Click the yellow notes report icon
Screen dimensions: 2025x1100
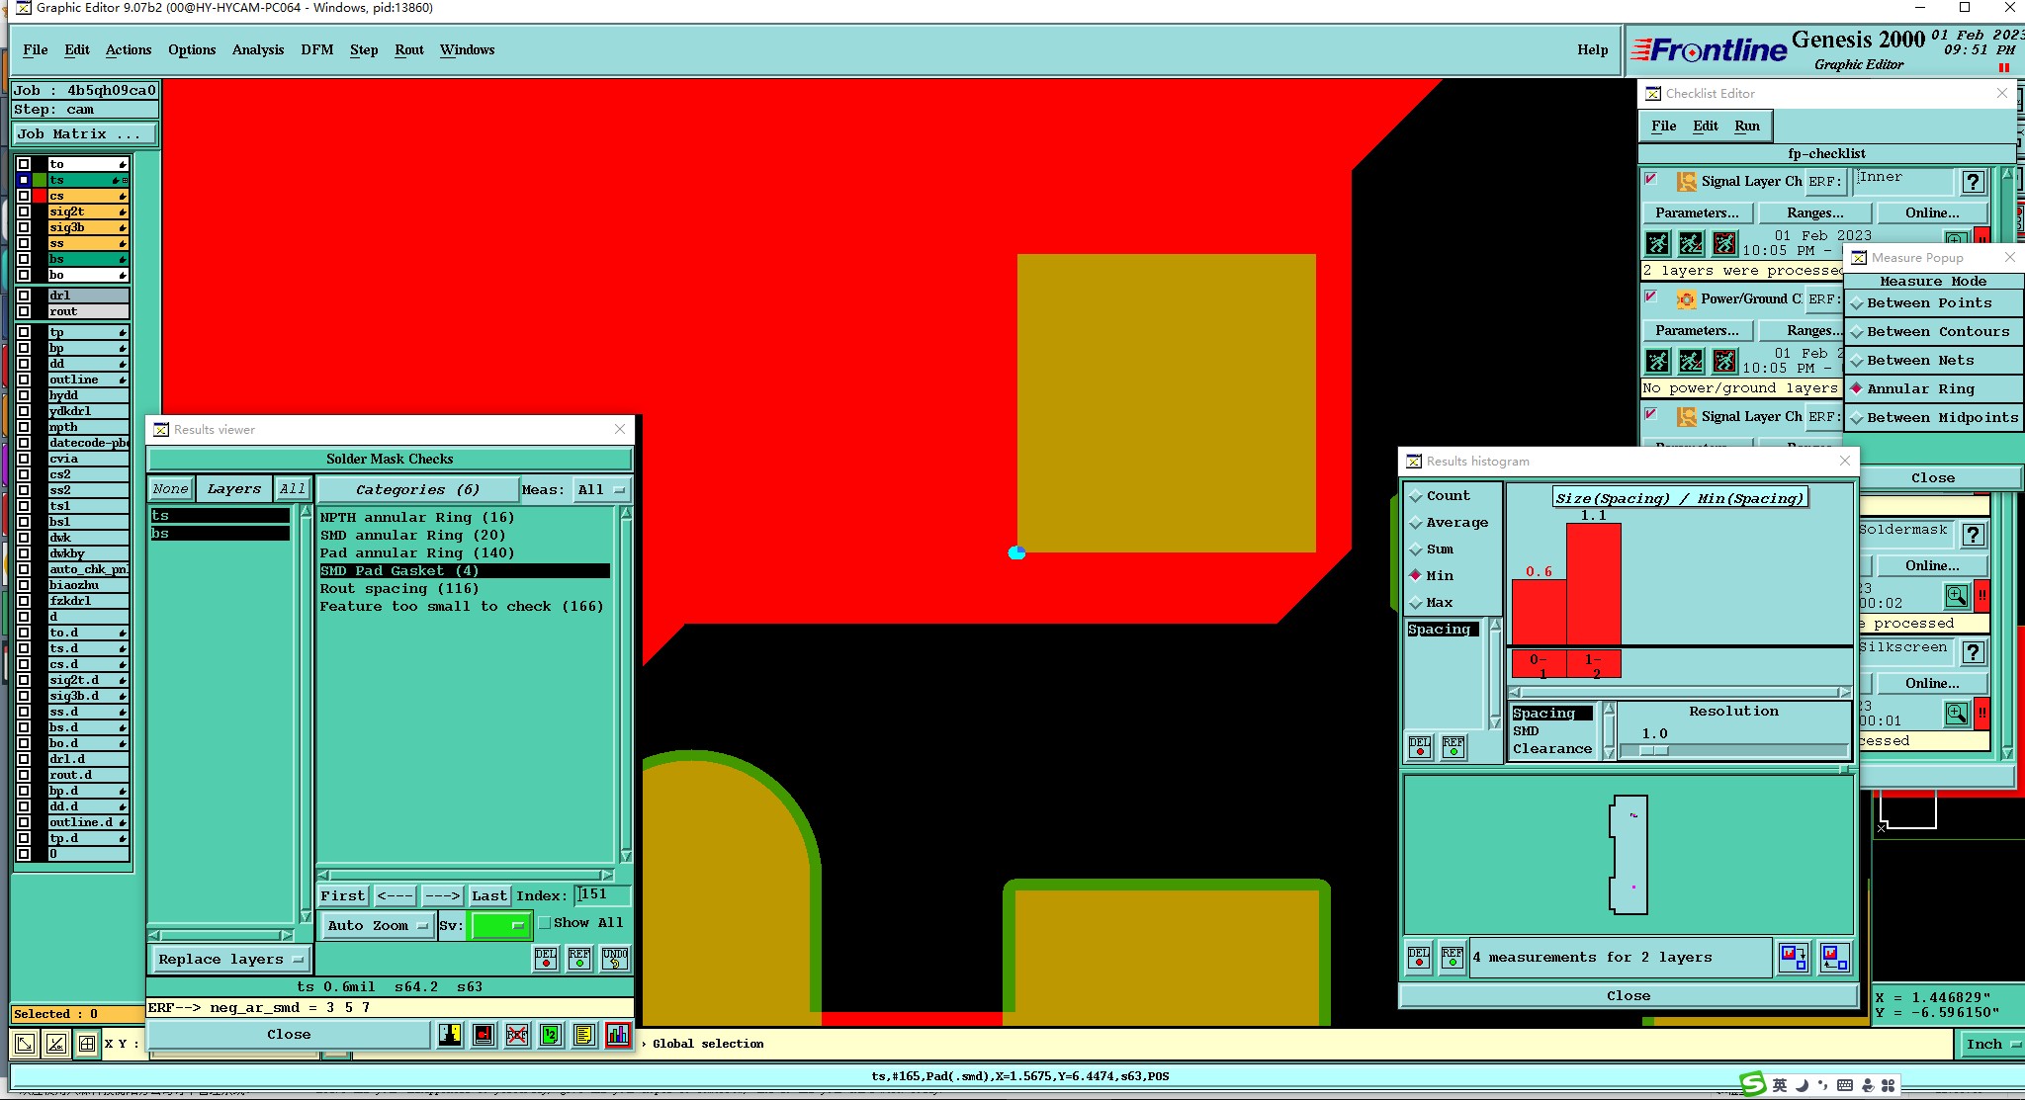584,1035
